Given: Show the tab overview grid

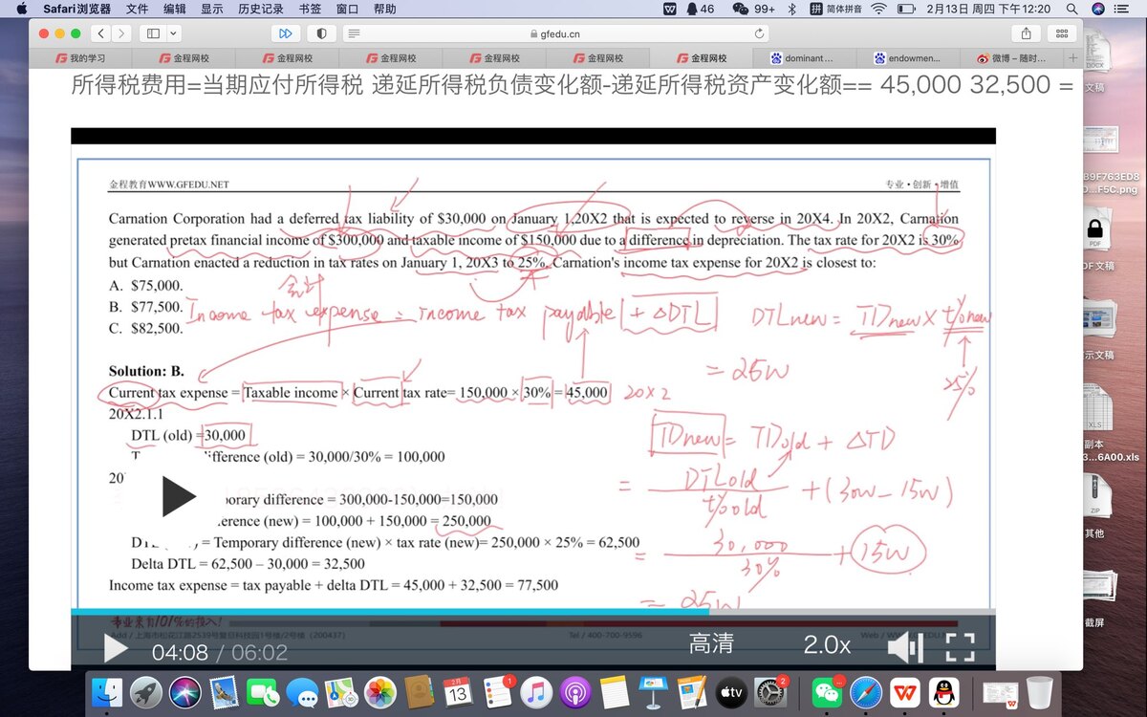Looking at the screenshot, I should (x=1061, y=33).
